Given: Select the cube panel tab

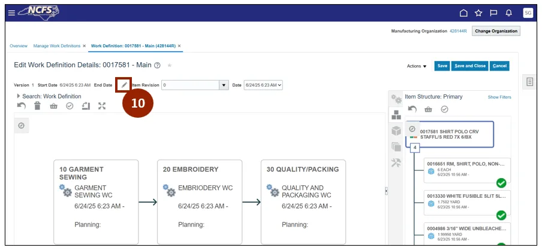Looking at the screenshot, I should tap(396, 131).
